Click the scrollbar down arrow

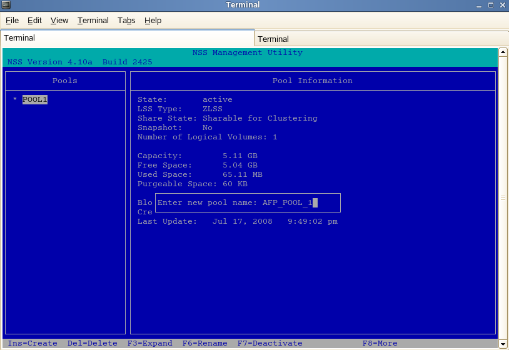[503, 344]
